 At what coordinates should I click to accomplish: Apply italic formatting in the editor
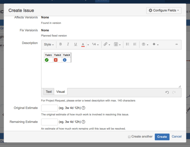pyautogui.click(x=68, y=44)
